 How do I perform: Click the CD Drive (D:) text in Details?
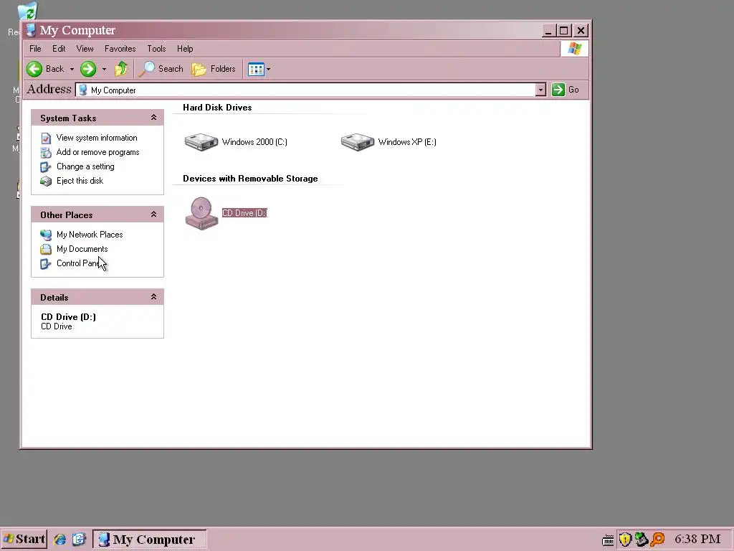click(x=68, y=316)
